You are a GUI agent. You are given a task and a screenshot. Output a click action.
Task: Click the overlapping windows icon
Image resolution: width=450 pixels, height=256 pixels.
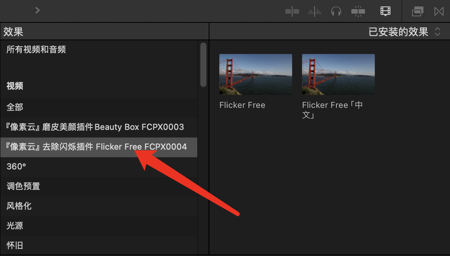[418, 11]
